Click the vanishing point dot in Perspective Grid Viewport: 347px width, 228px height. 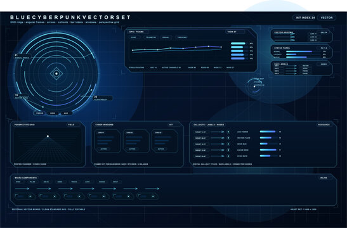[48, 136]
